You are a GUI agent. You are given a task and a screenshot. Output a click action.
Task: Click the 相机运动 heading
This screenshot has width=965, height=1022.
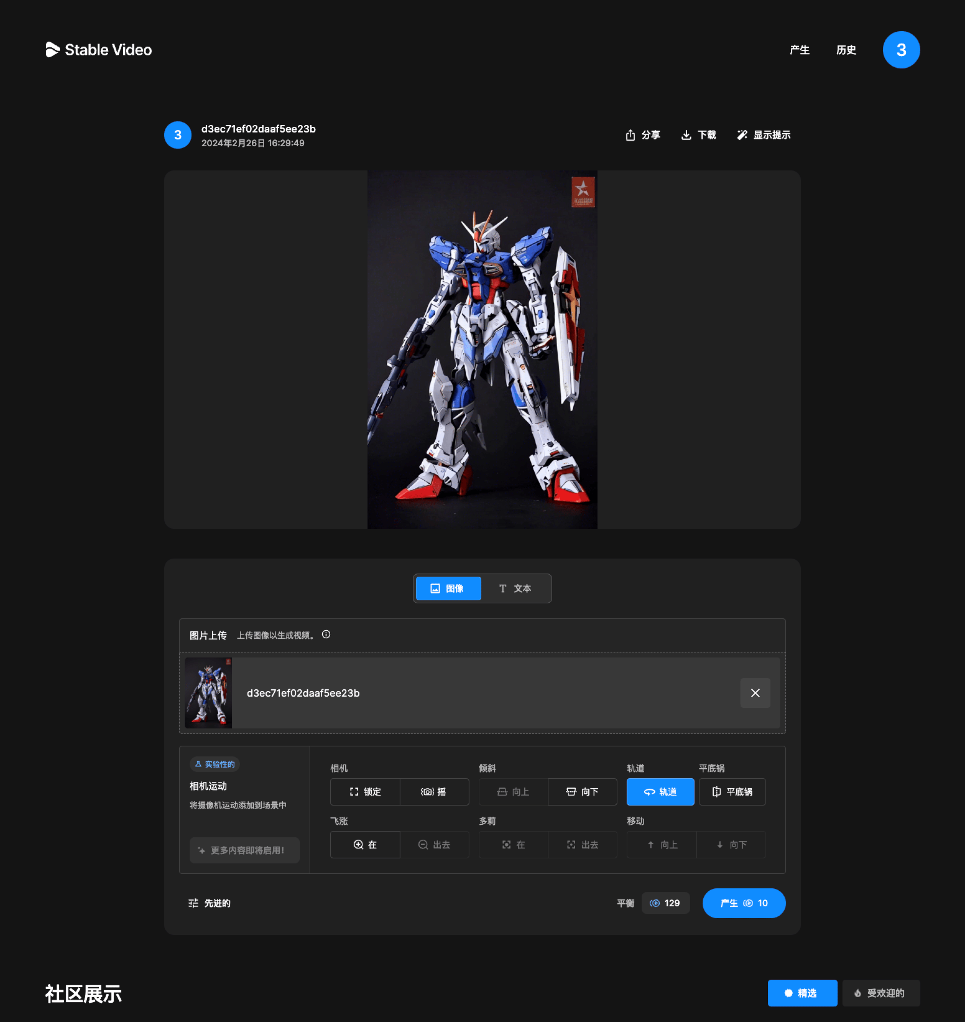coord(208,786)
